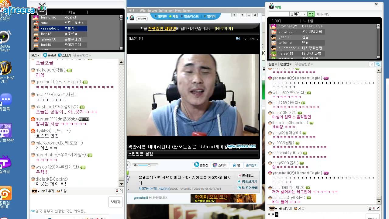Open the emoticon picker in left chat
389x219 pixels.
point(36,191)
